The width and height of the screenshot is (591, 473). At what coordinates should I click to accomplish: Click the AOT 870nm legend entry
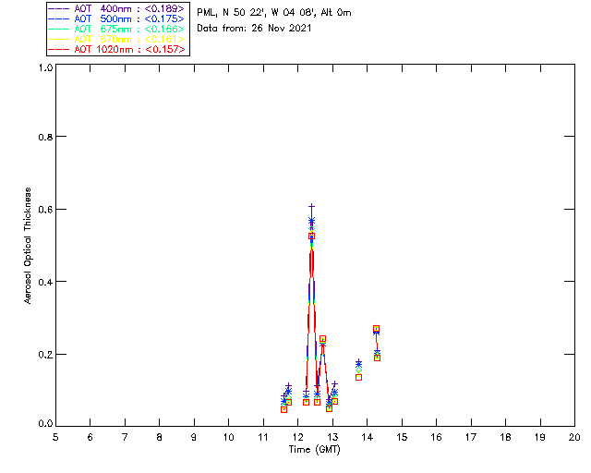pos(117,39)
